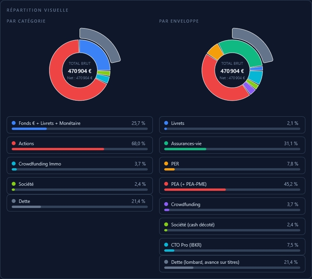Select the Société (cash décoté) envelope label
The height and width of the screenshot is (279, 312).
tap(193, 225)
